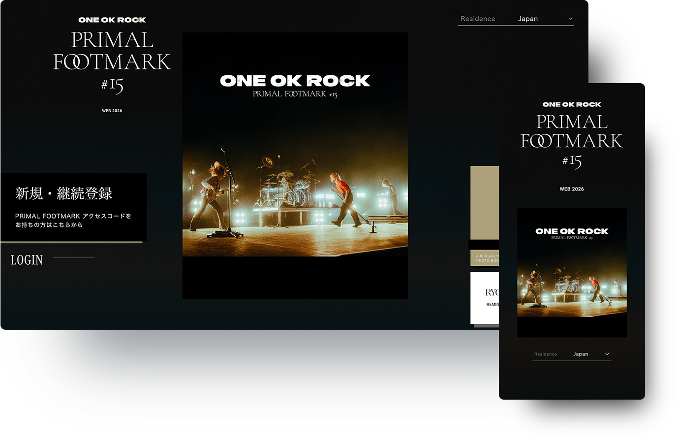Click the ONE OK ROCK stage photo in desktop view
This screenshot has height=439, width=677.
(x=295, y=165)
